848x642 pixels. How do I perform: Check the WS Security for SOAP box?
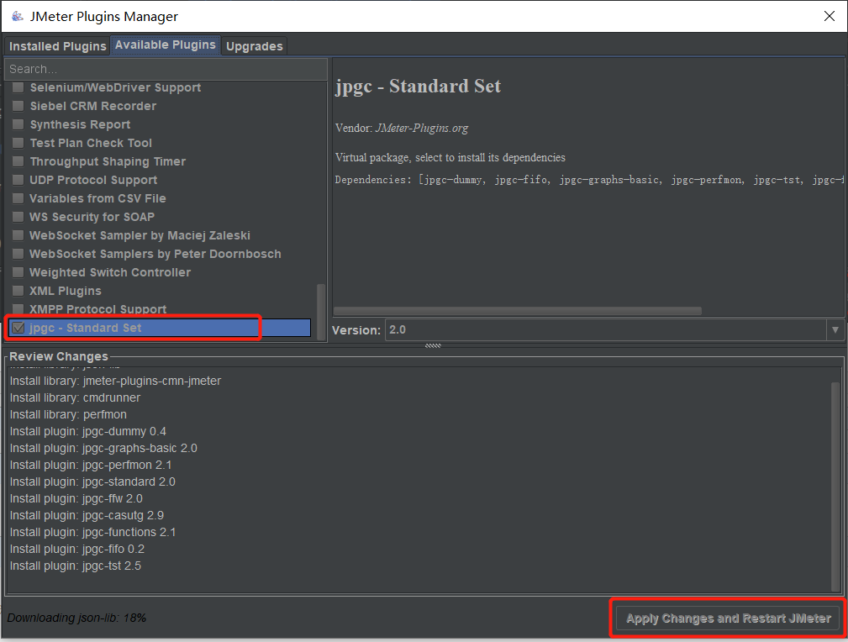(x=18, y=216)
